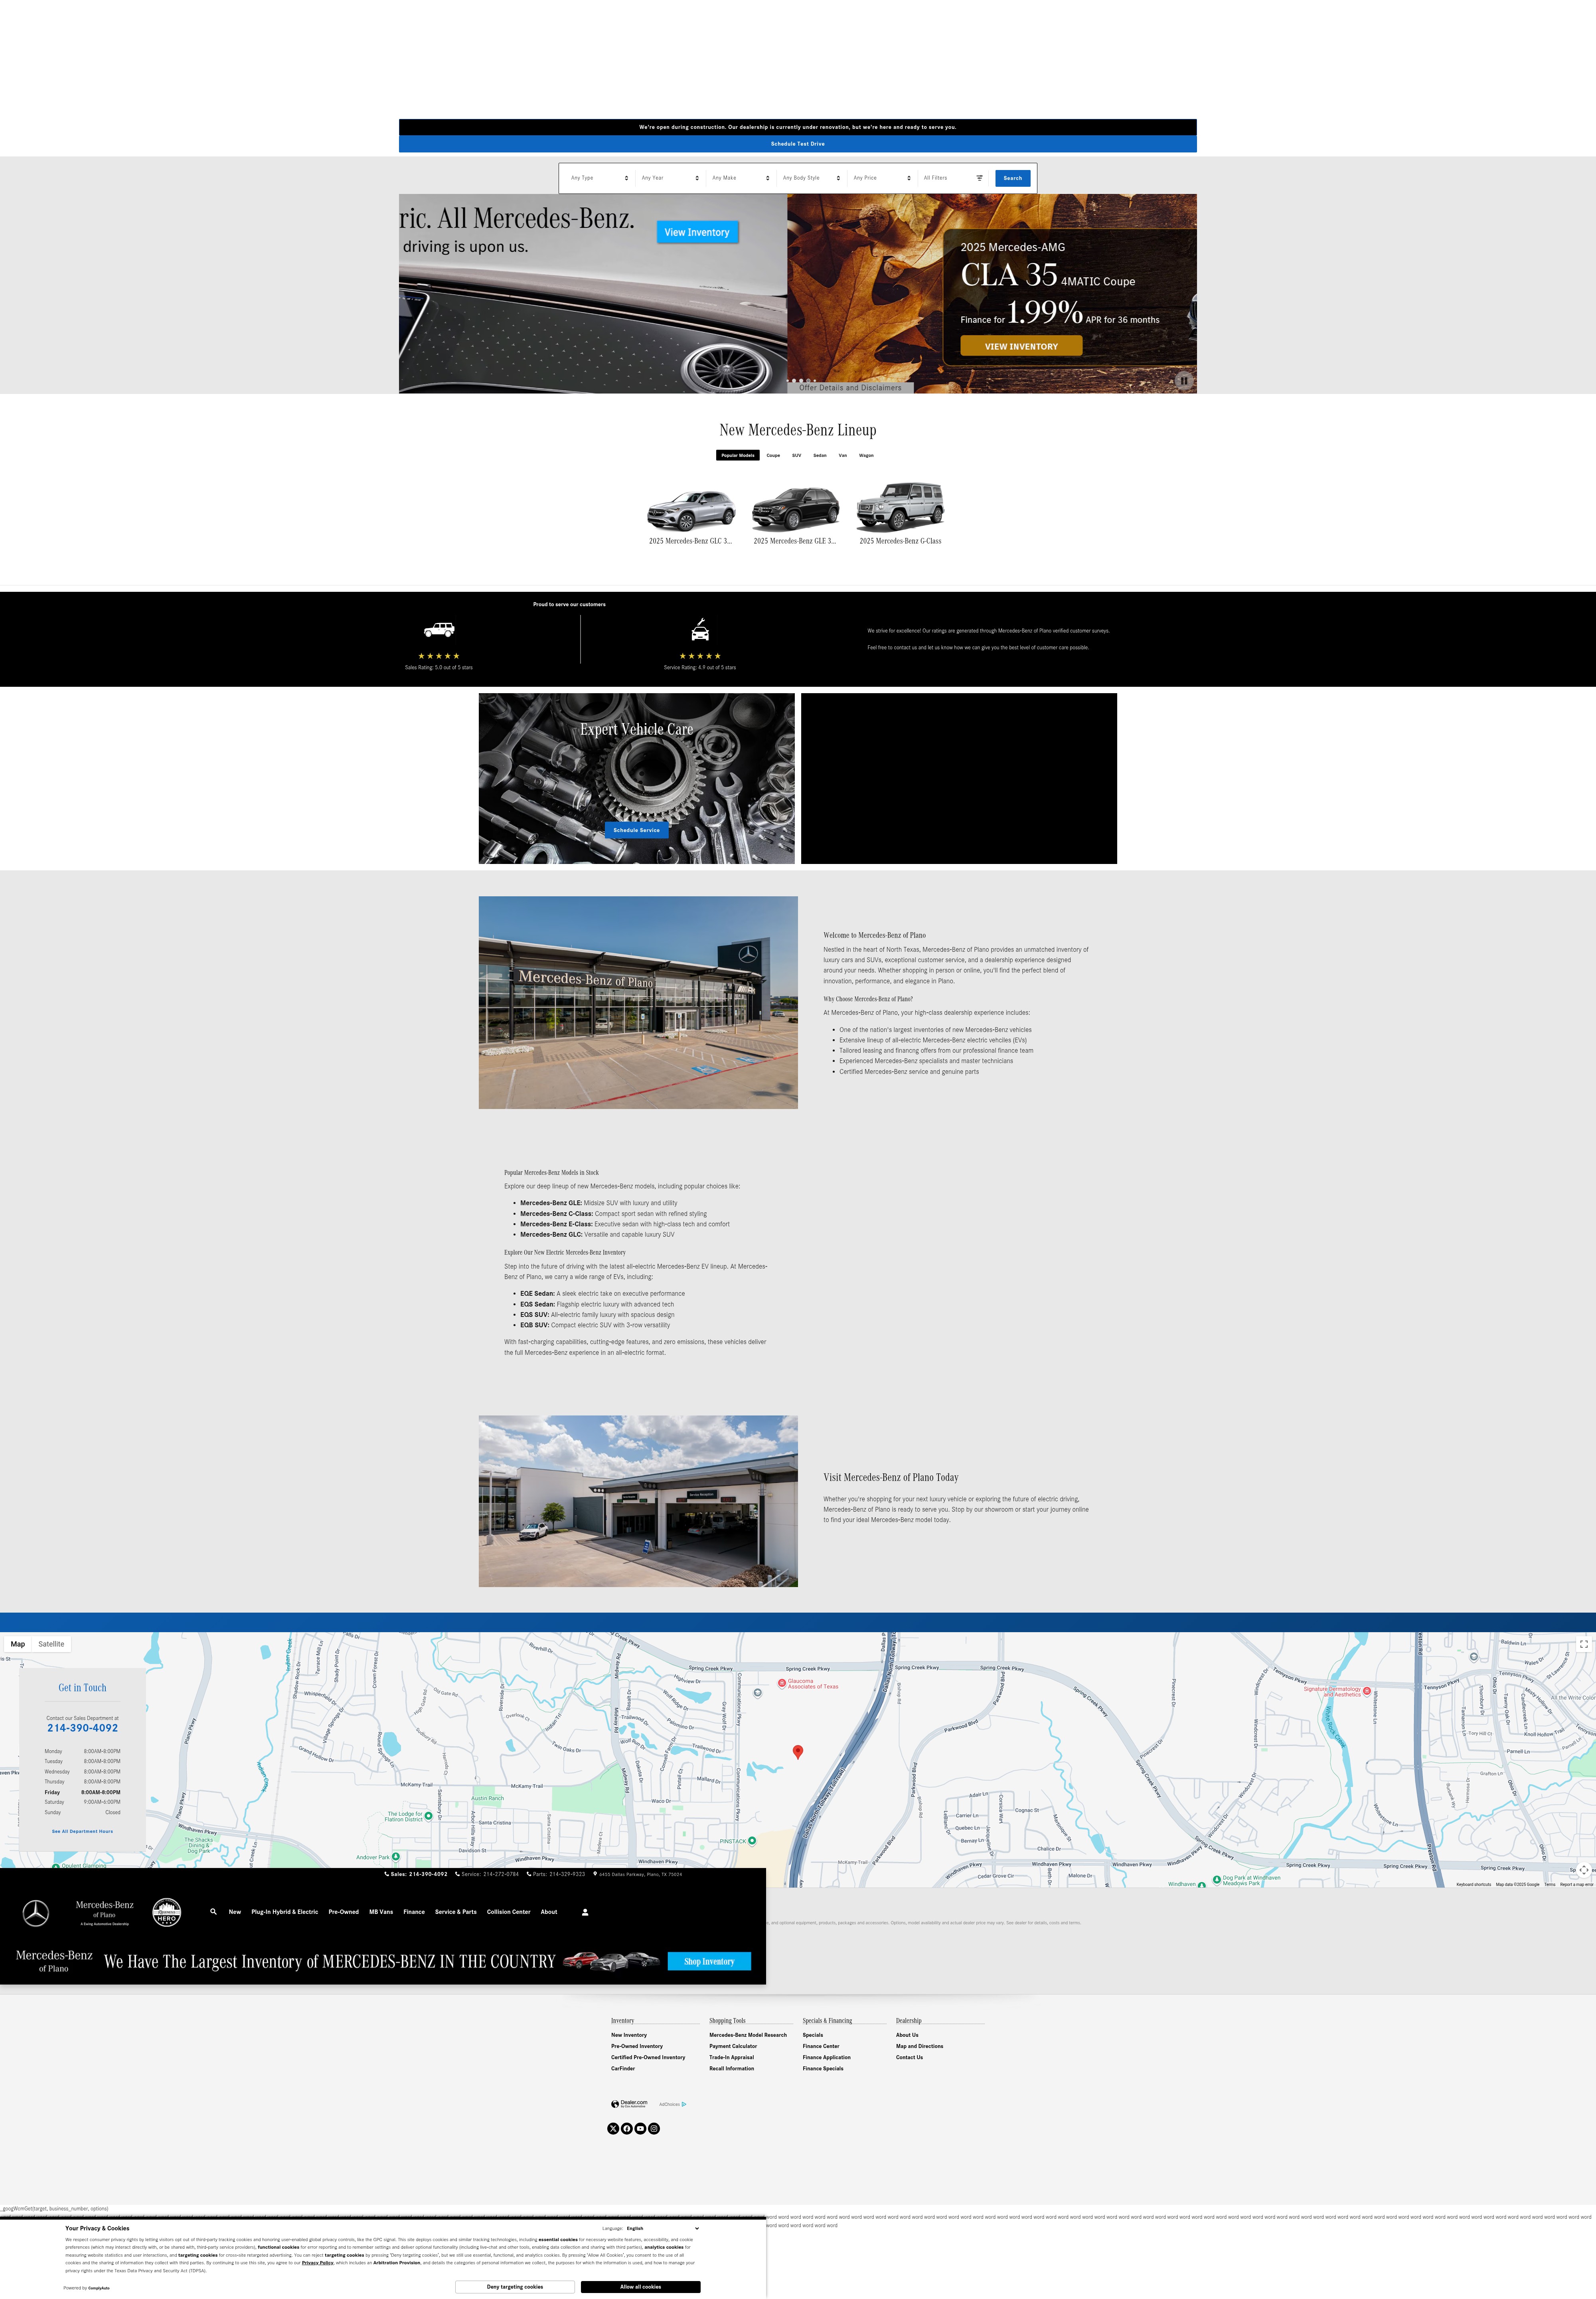Screen dimensions: 1596x2299
Task: Open See All Department Hours
Action: point(82,1831)
